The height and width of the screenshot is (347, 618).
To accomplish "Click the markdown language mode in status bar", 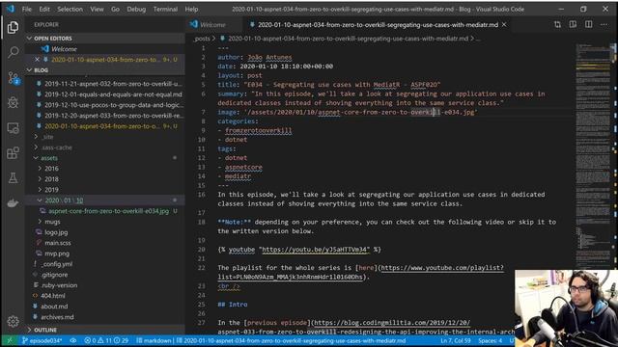I will tap(154, 340).
